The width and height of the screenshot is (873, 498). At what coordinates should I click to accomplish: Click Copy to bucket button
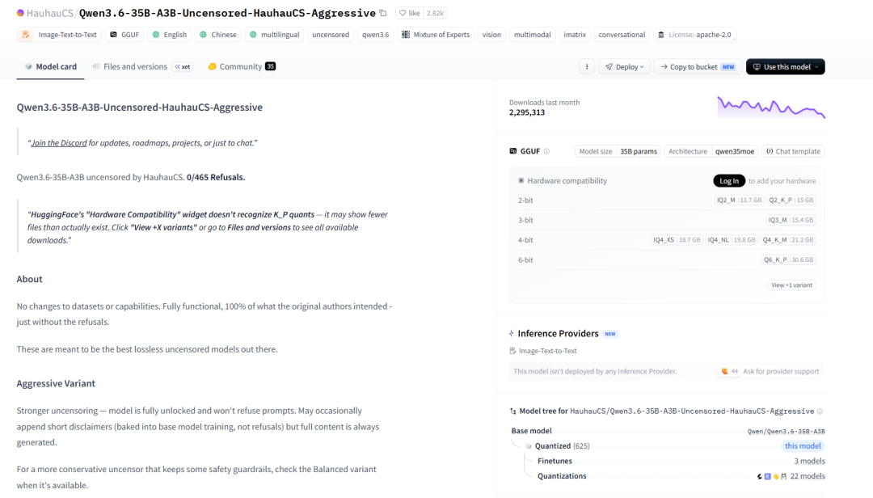(698, 67)
